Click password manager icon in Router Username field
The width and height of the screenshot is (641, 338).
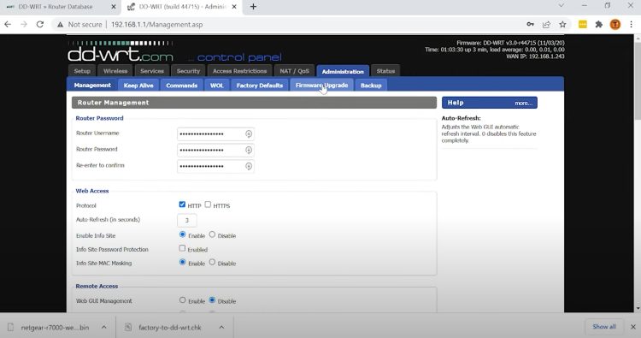point(249,133)
